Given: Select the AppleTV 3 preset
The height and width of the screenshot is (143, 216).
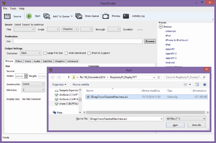Looking at the screenshot, I should pos(171,58).
